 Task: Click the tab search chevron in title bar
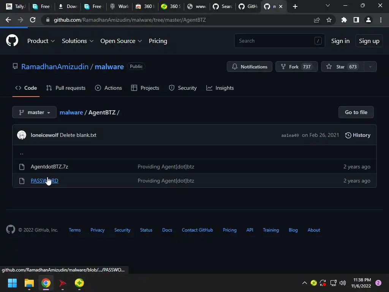(x=328, y=5)
